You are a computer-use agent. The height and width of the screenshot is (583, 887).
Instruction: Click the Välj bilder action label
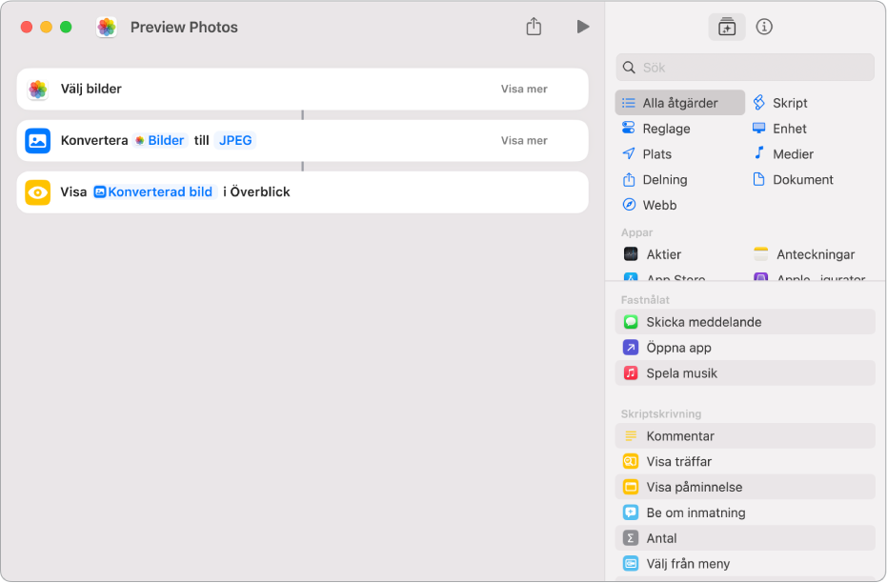tap(91, 89)
